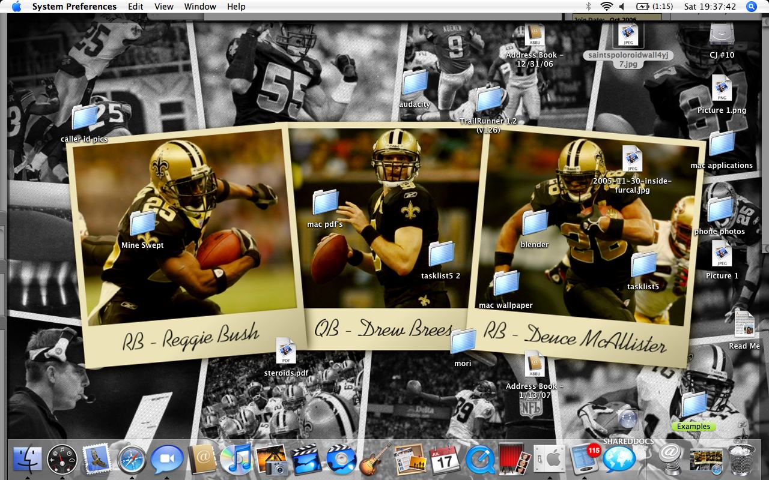Open the System Preferences application menu
This screenshot has width=769, height=480.
click(74, 7)
